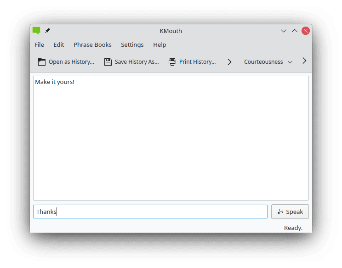Click the Print History printer icon

[x=172, y=62]
